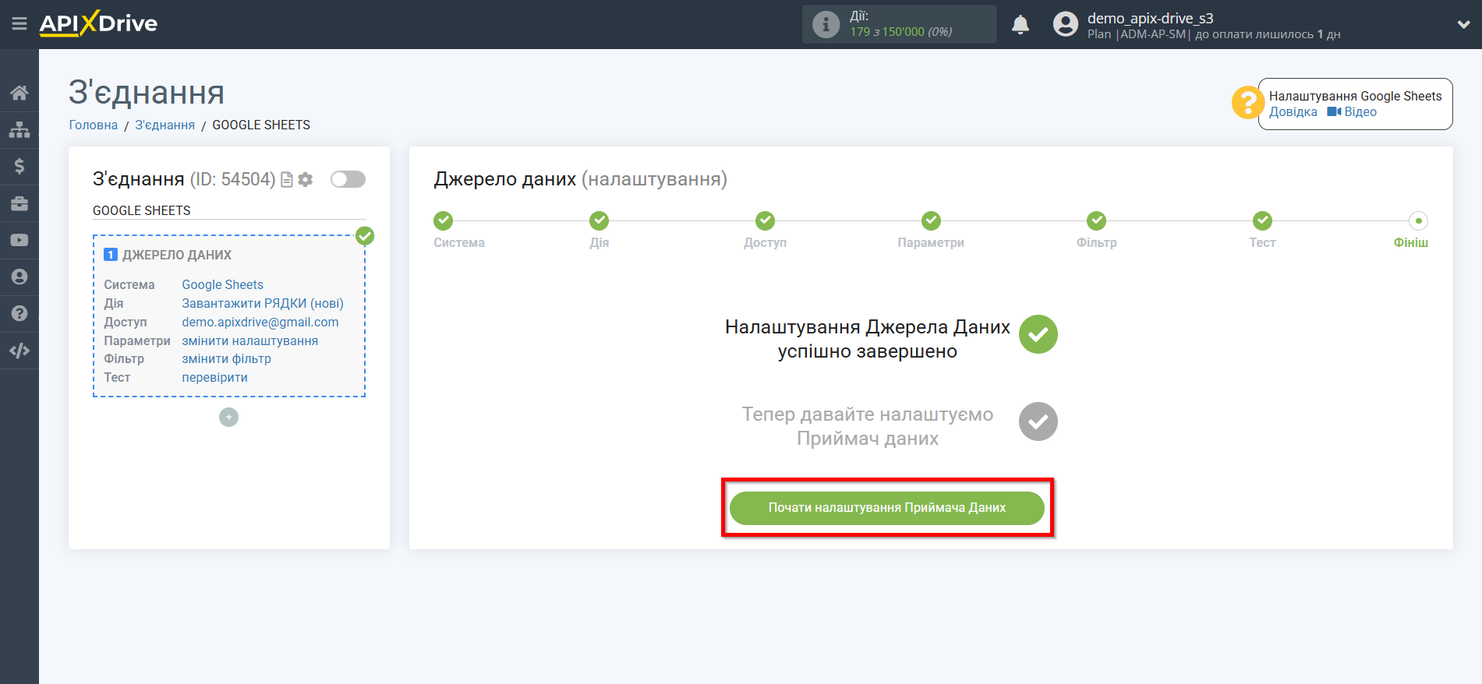
Task: Open the connections sitemap sidebar icon
Action: (19, 129)
